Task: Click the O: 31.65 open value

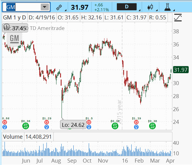Action: pyautogui.click(x=68, y=18)
